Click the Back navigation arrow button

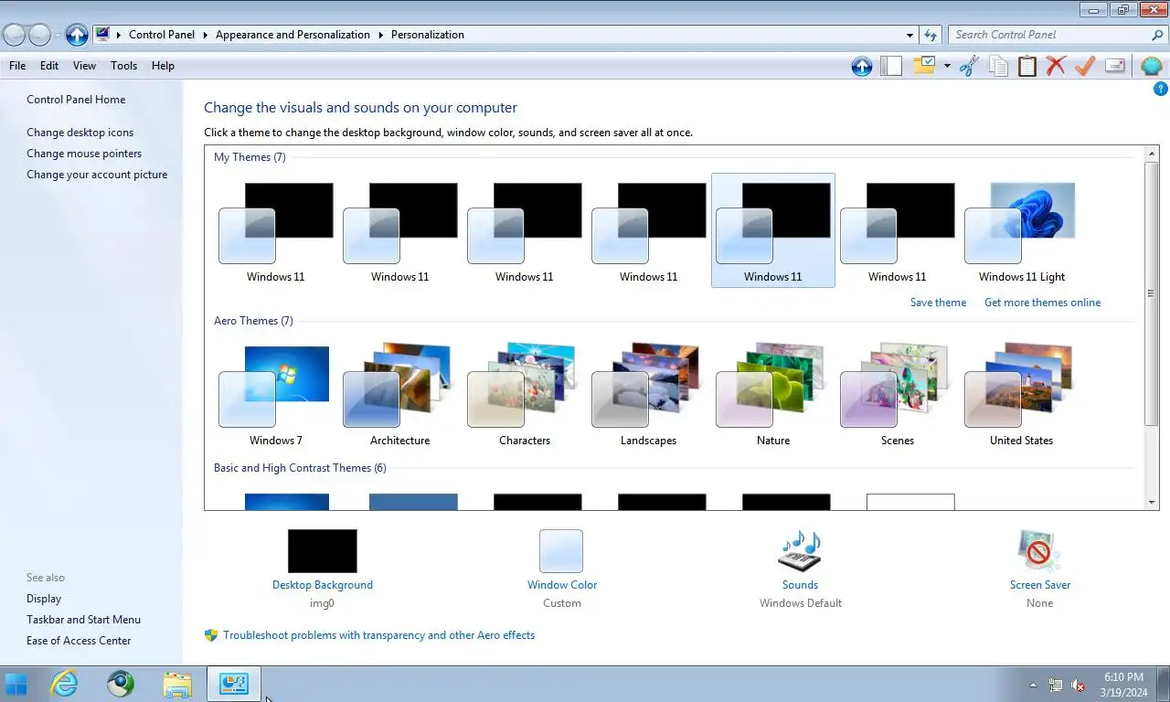14,35
